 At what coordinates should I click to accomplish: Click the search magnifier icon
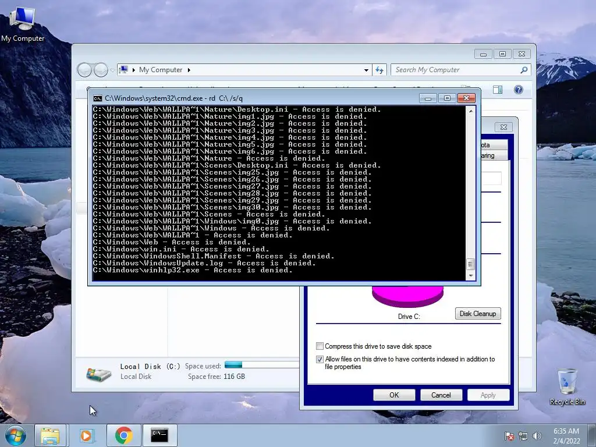[x=524, y=70]
